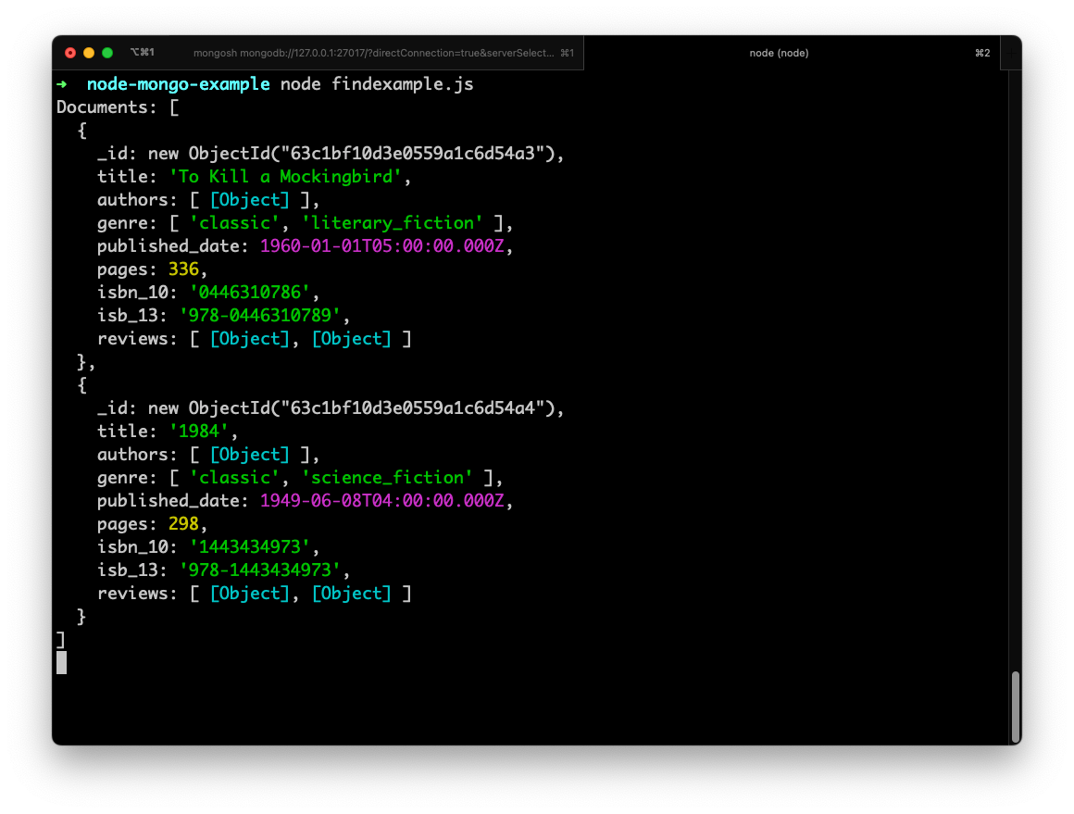Viewport: 1074px width, 814px height.
Task: Click the isb_13 value '978-1443434973'
Action: 260,570
